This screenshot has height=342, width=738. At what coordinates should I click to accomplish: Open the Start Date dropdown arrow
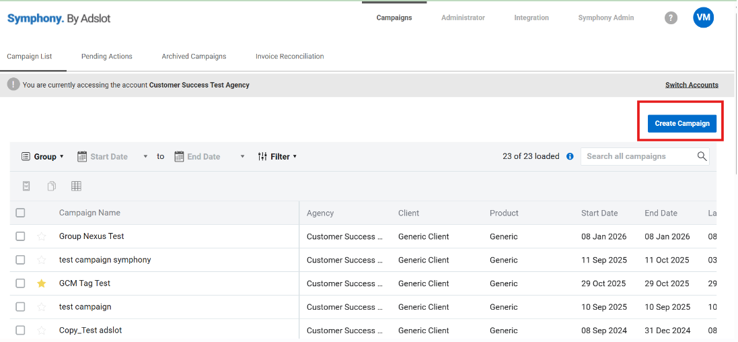[145, 156]
